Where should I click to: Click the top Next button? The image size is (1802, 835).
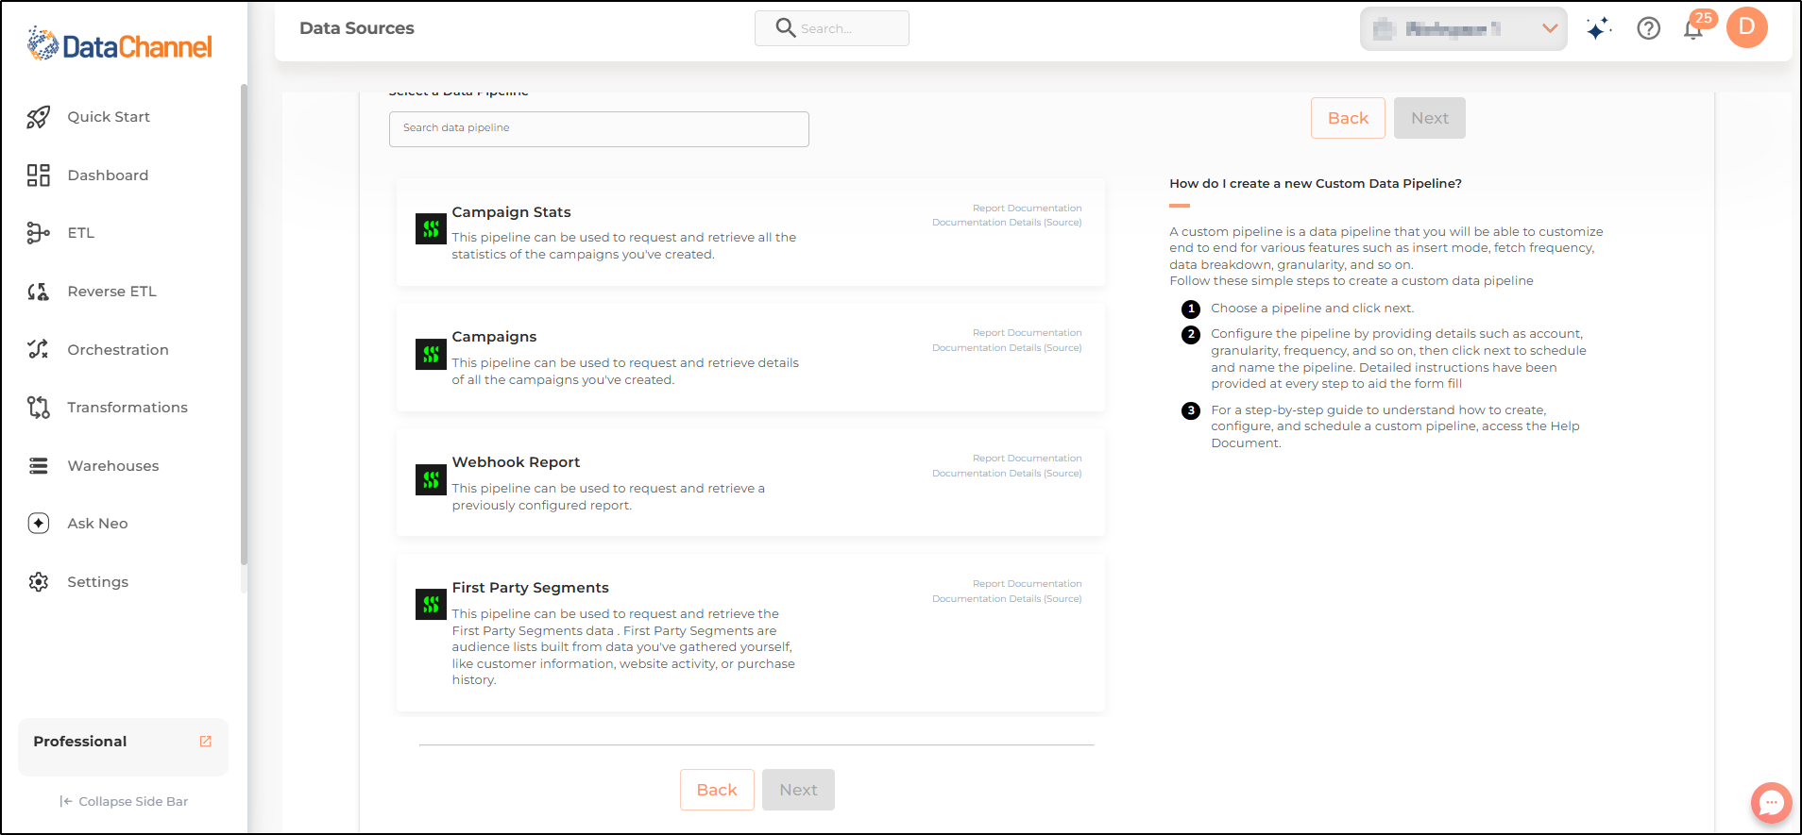point(1429,118)
